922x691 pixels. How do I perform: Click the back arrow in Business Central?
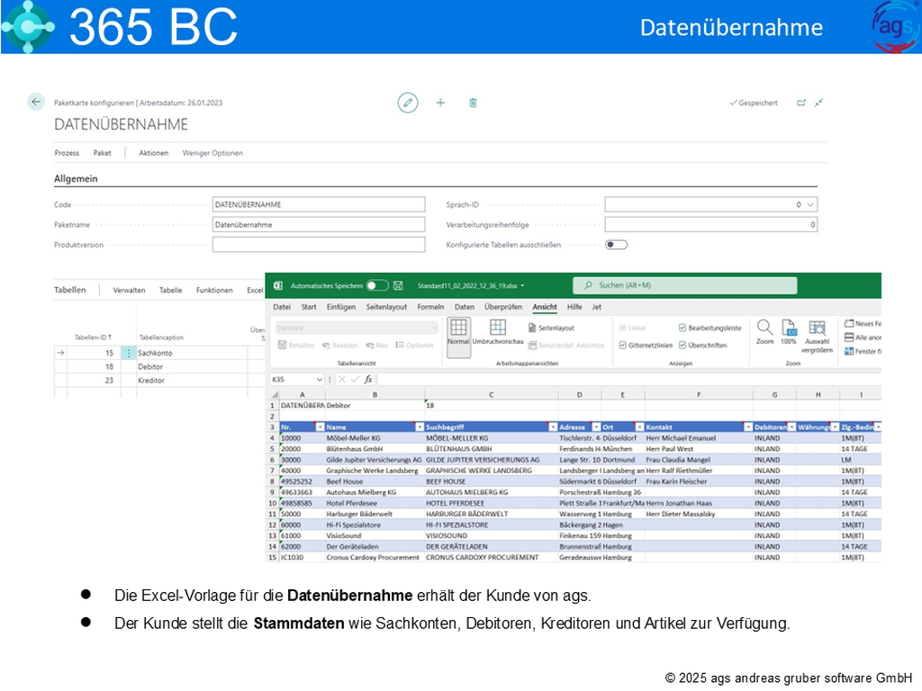pyautogui.click(x=36, y=102)
